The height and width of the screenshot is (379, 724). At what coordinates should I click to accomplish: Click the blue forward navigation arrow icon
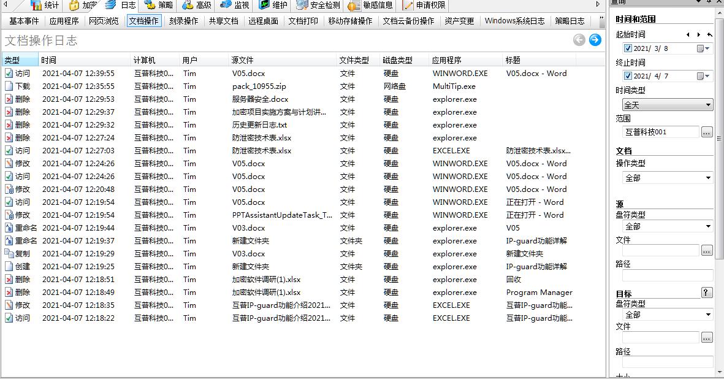coord(594,40)
